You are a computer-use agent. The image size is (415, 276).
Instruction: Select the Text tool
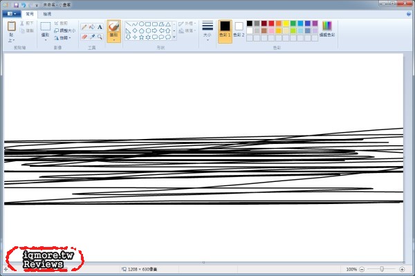[x=100, y=27]
